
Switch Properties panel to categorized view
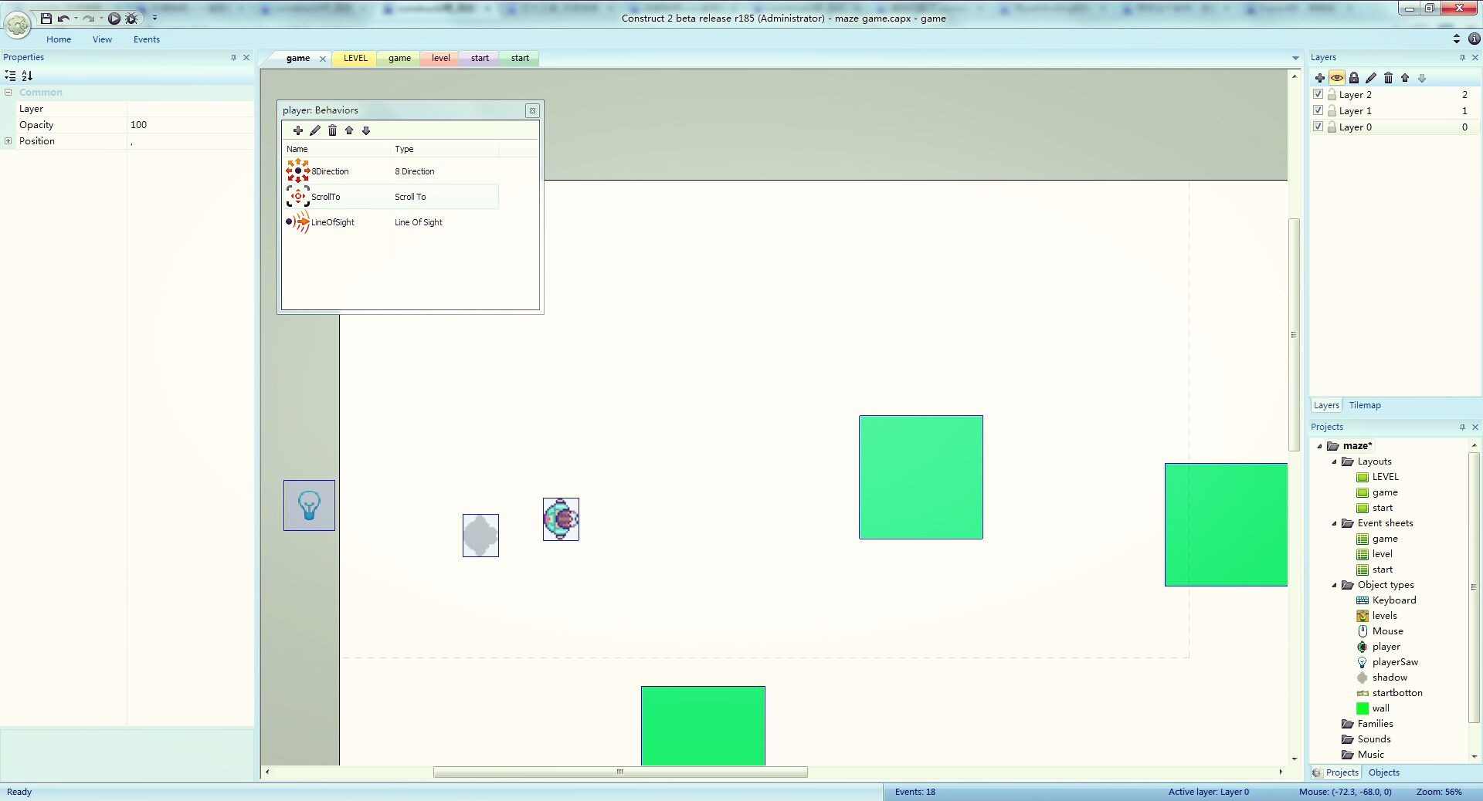tap(10, 76)
